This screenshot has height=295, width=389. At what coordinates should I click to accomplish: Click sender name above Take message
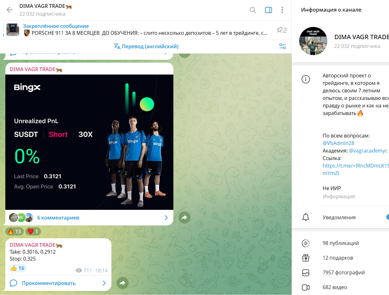pyautogui.click(x=36, y=245)
